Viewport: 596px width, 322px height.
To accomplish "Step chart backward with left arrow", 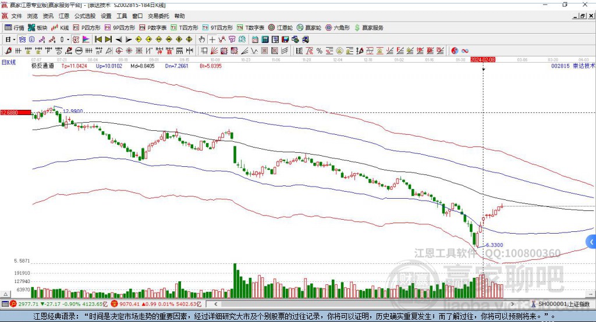I will (x=119, y=40).
